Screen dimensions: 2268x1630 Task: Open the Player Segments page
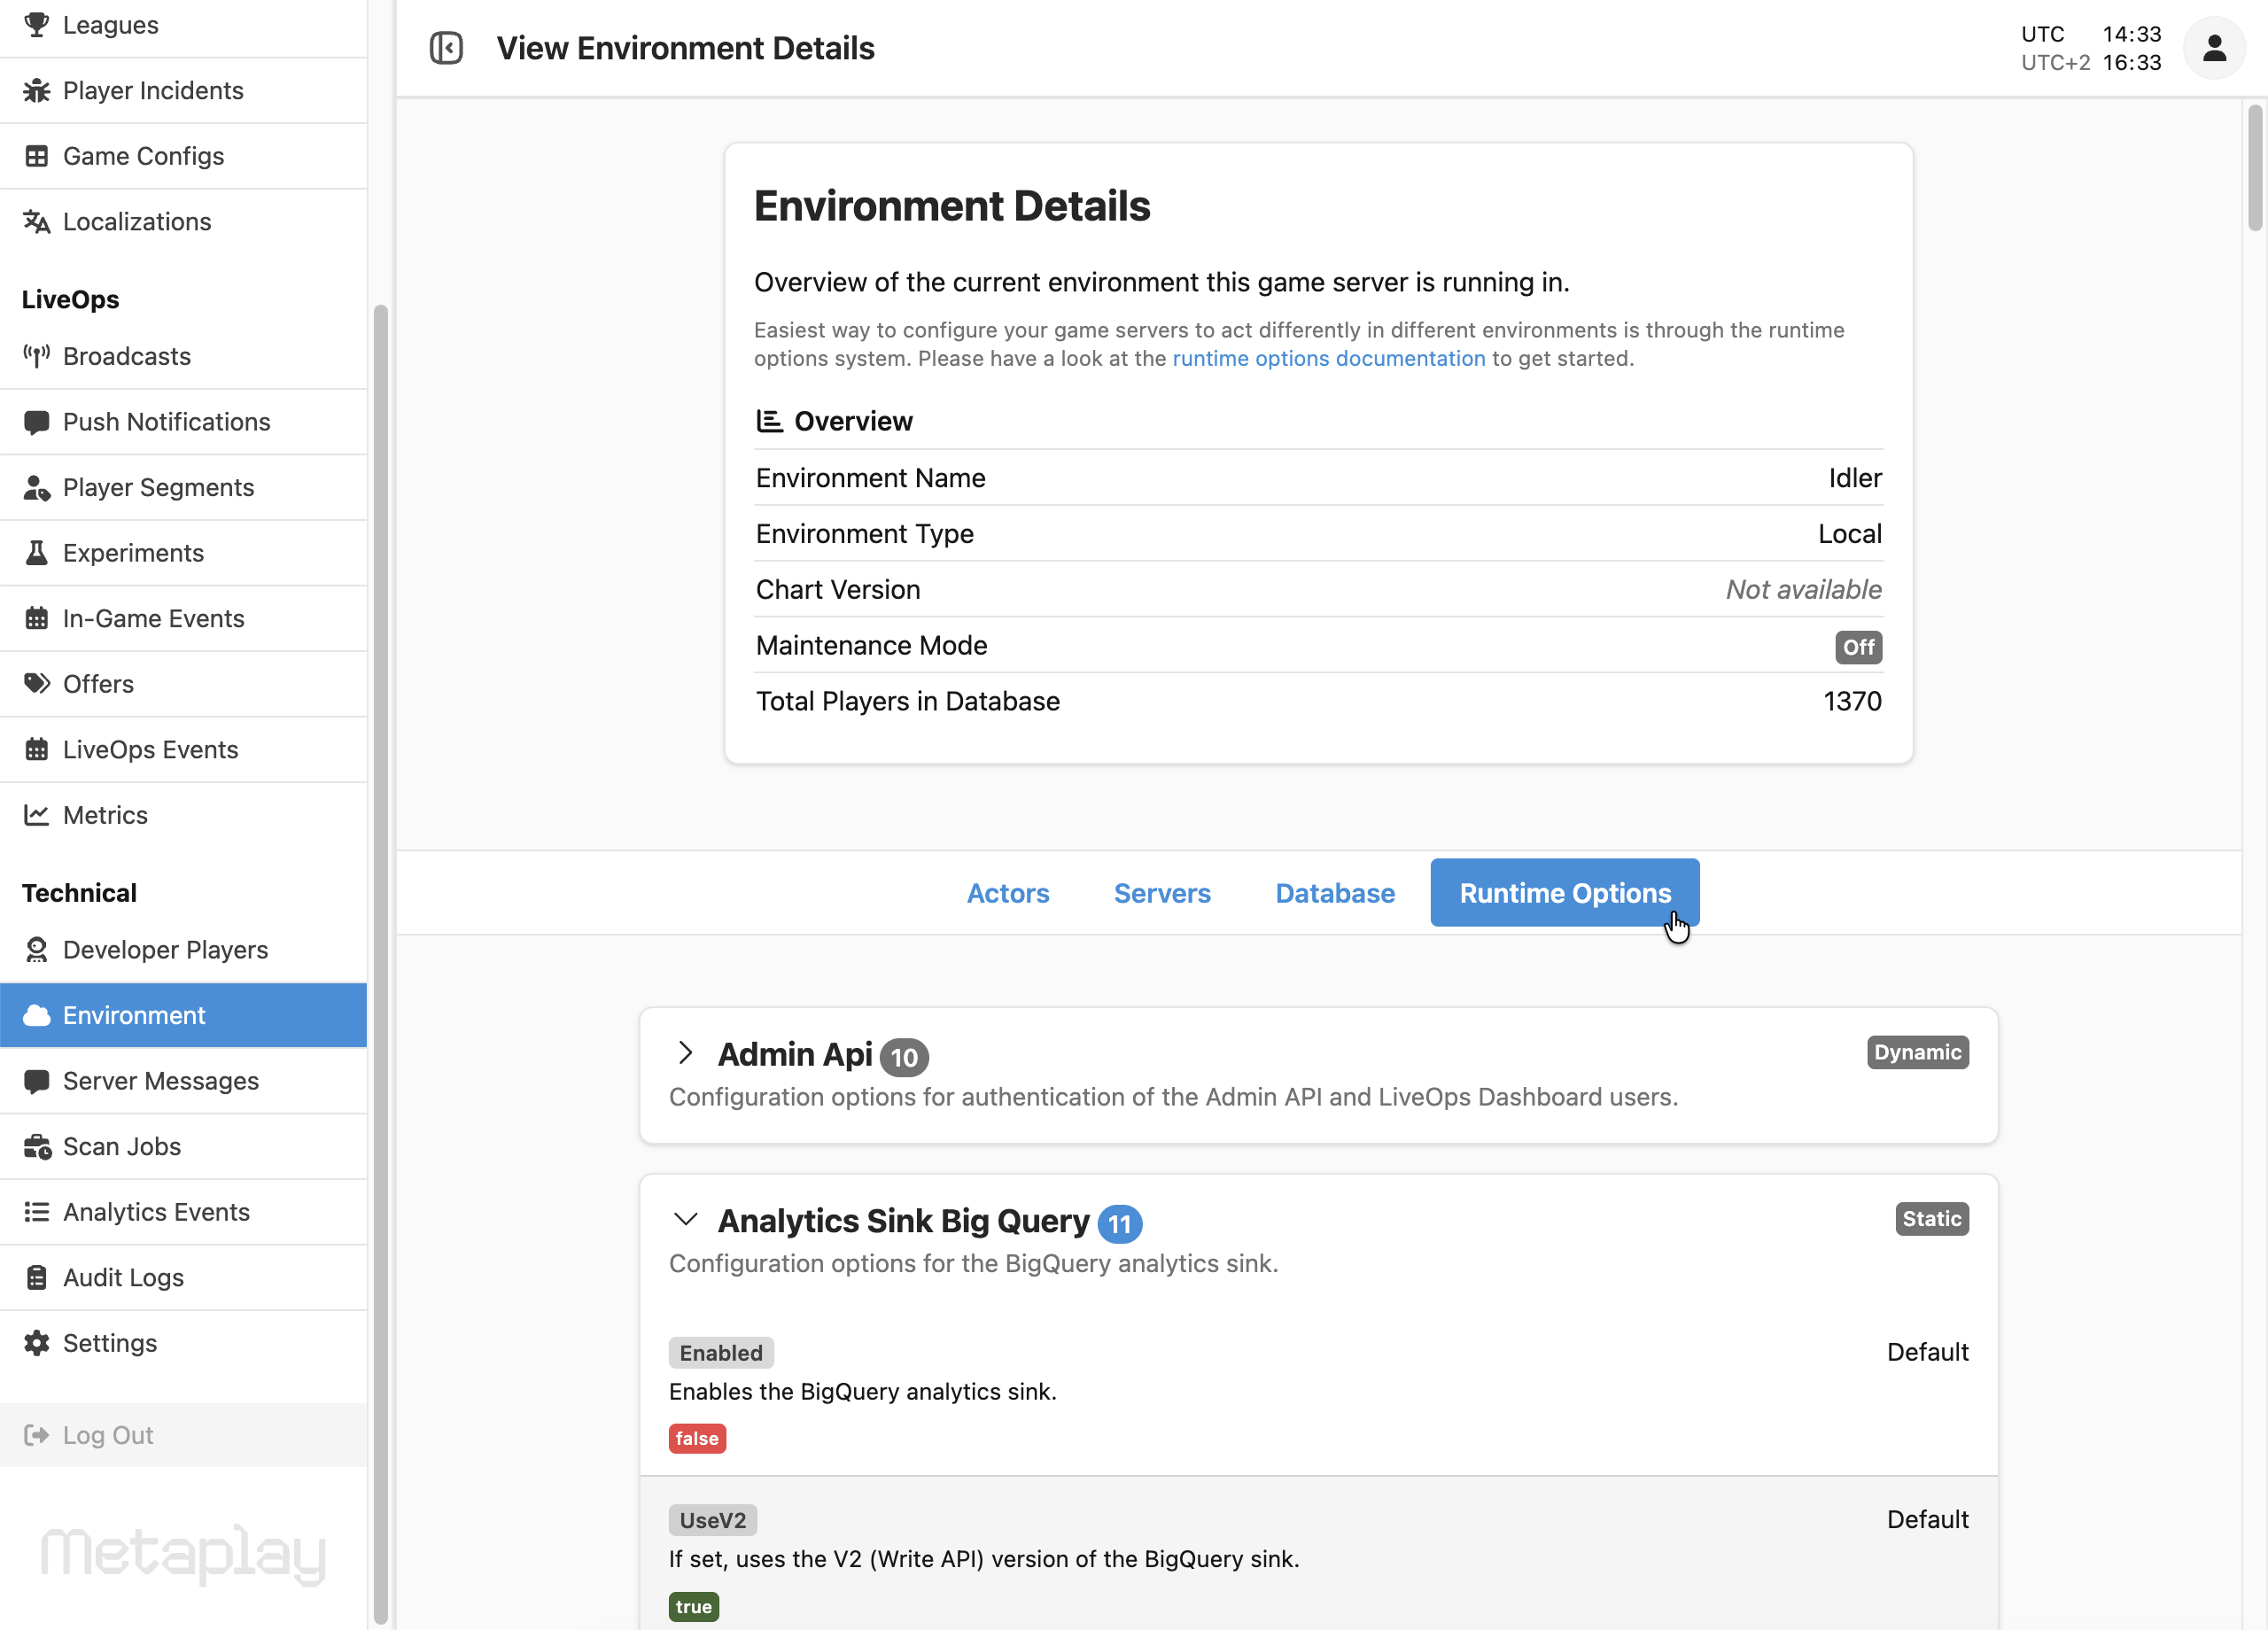tap(158, 487)
